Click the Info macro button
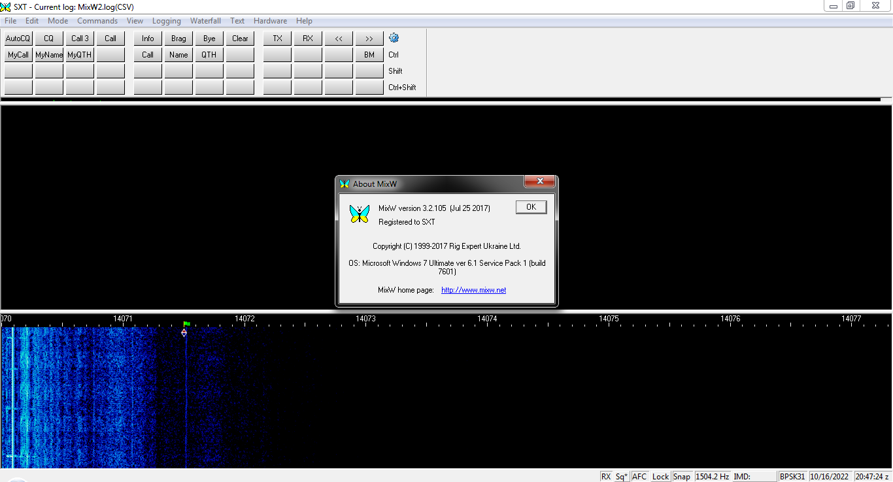Viewport: 893px width, 482px height. tap(148, 39)
